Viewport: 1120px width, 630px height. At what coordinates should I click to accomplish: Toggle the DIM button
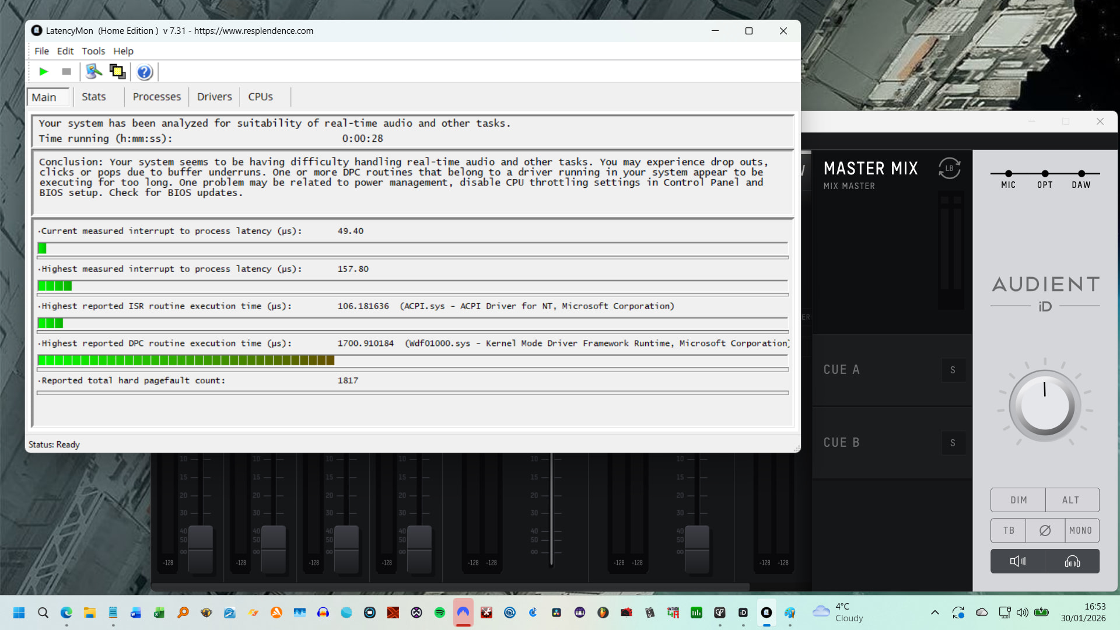tap(1019, 501)
